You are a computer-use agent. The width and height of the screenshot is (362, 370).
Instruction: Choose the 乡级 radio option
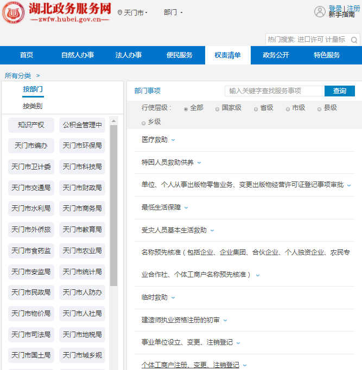click(x=144, y=122)
